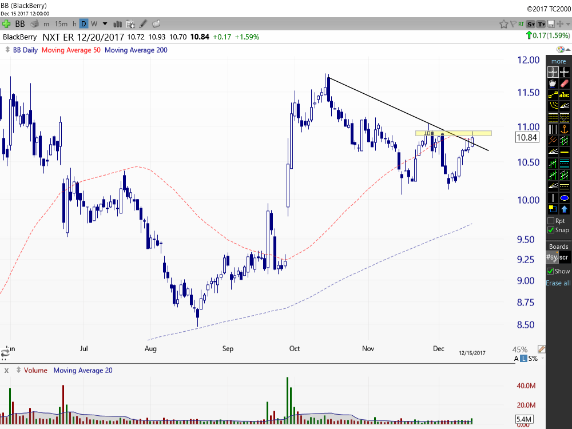Click the star favorite icon
572x429 pixels.
click(x=504, y=24)
